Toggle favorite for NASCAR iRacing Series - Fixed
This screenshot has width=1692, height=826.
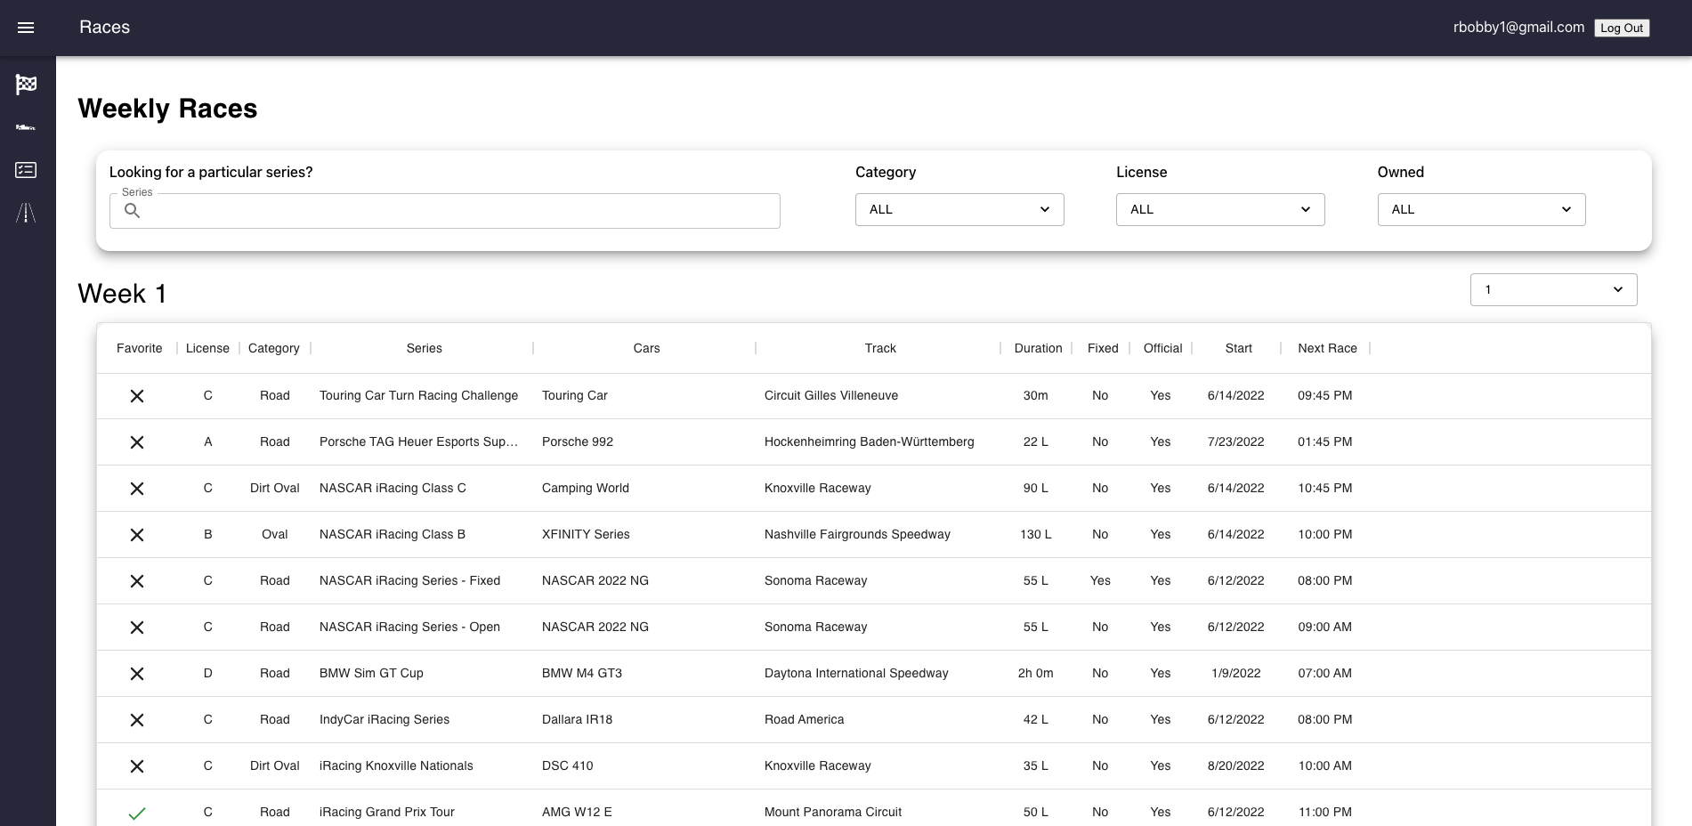137,581
